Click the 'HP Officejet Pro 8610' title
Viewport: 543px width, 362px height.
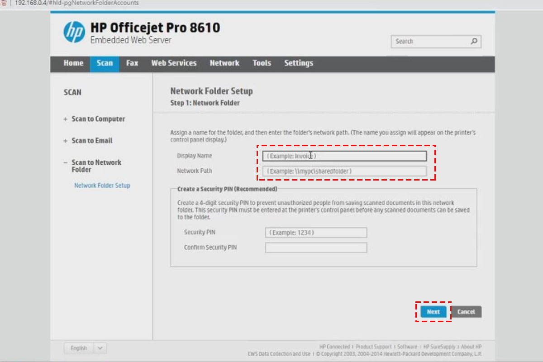click(155, 28)
